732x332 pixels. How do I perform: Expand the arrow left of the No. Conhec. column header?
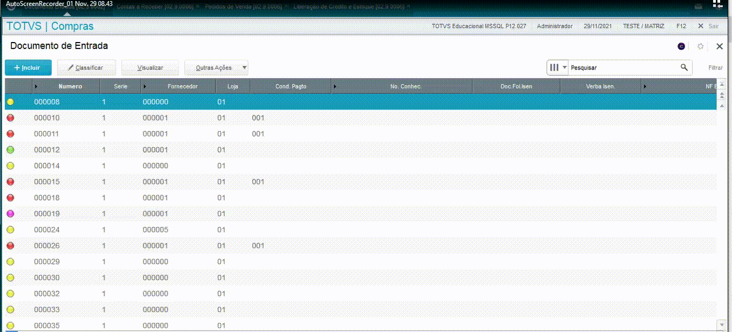point(335,86)
